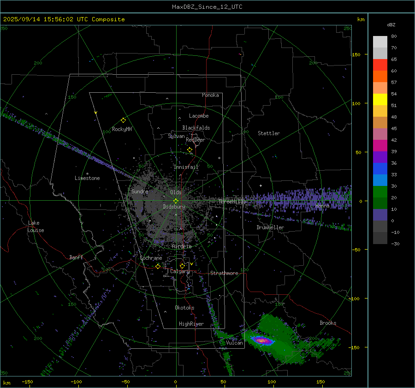
Task: Click the Didsbury town label
Action: pos(174,207)
